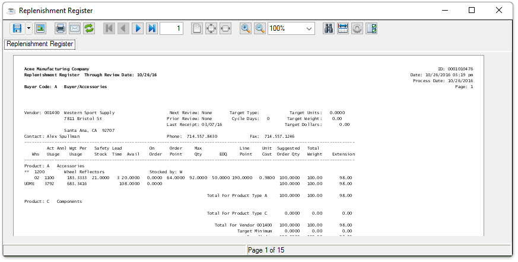Select the fit page width icon

coord(225,28)
